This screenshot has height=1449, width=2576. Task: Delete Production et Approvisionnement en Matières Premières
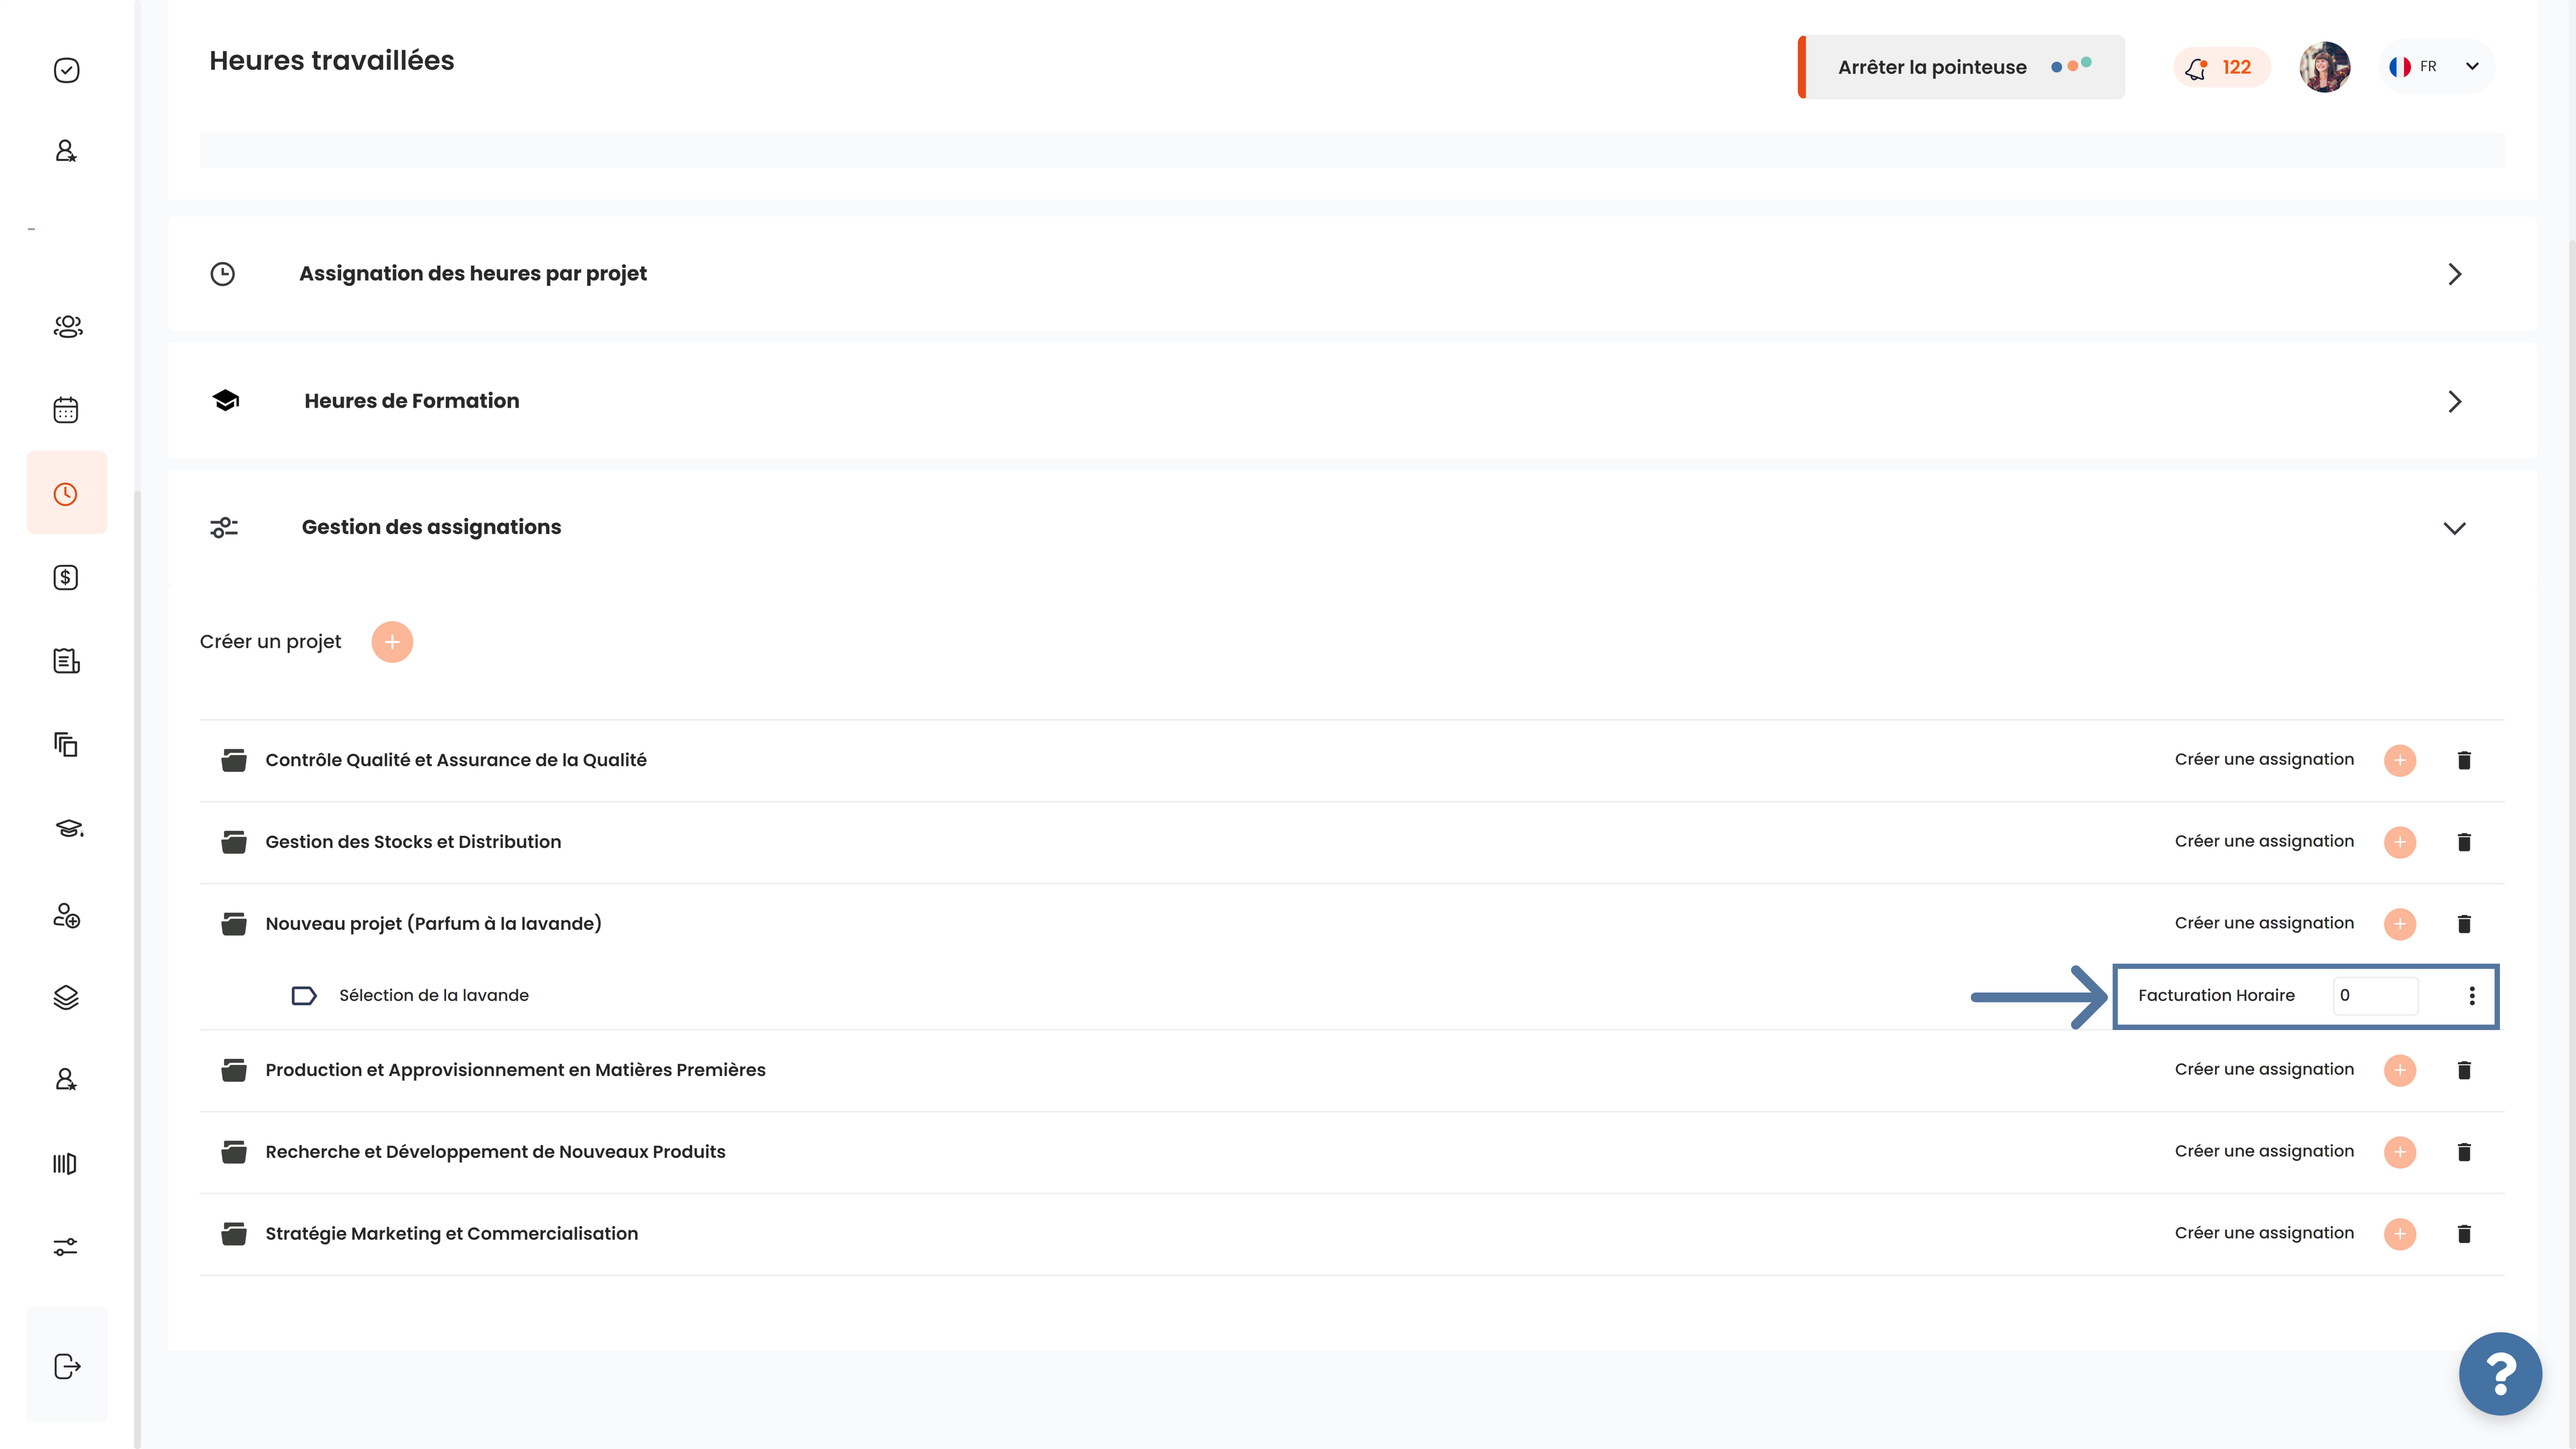pos(2464,1070)
